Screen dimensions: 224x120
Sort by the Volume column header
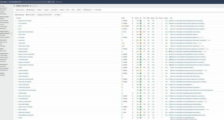tap(137, 18)
